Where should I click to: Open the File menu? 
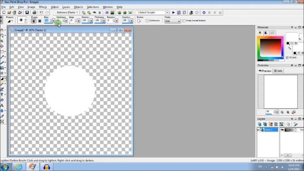[x=3, y=7]
